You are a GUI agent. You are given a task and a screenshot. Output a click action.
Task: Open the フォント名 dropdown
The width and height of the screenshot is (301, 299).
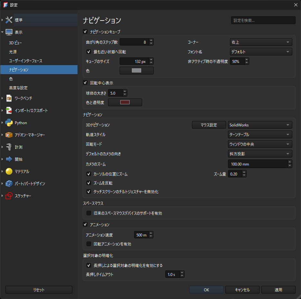(x=261, y=52)
